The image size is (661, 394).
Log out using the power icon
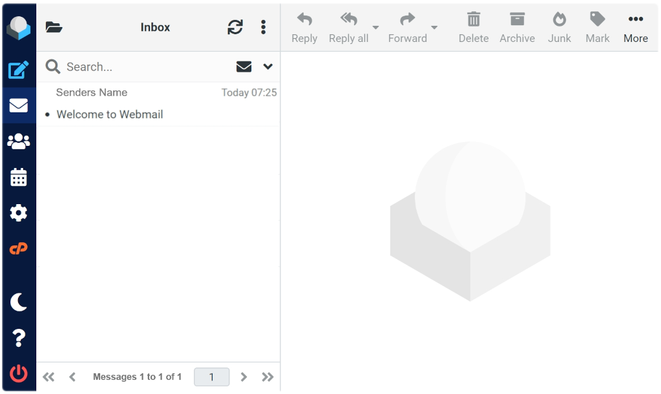click(x=18, y=373)
